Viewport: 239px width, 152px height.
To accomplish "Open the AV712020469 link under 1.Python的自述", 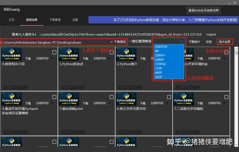I will [73, 87].
